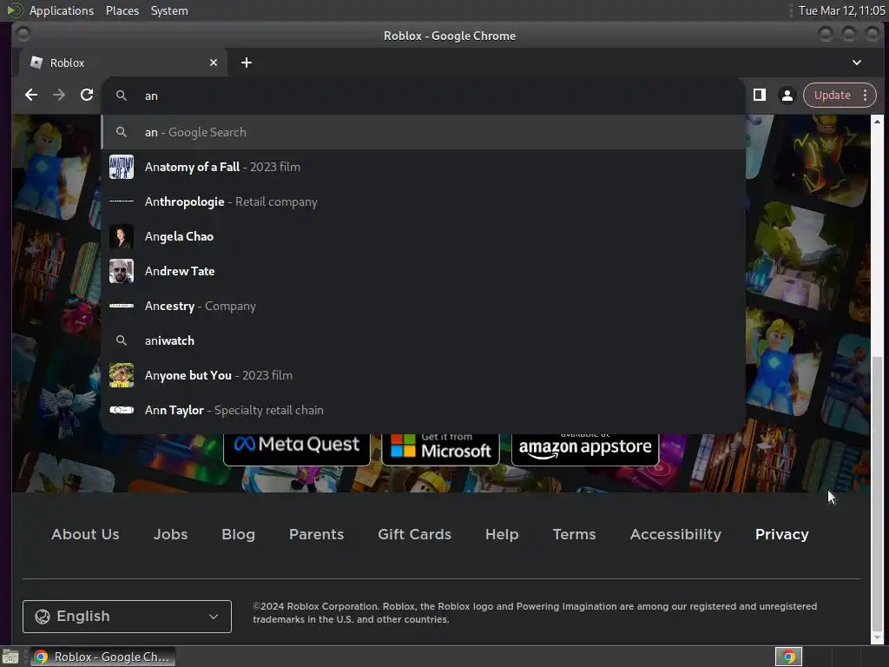Select Roblox - Google Chrome taskbar entry
889x667 pixels.
[x=103, y=657]
